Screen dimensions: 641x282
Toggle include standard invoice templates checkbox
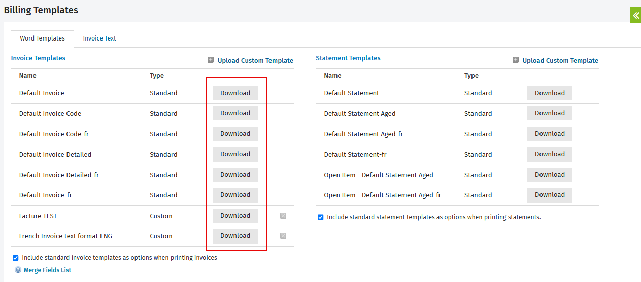click(15, 258)
